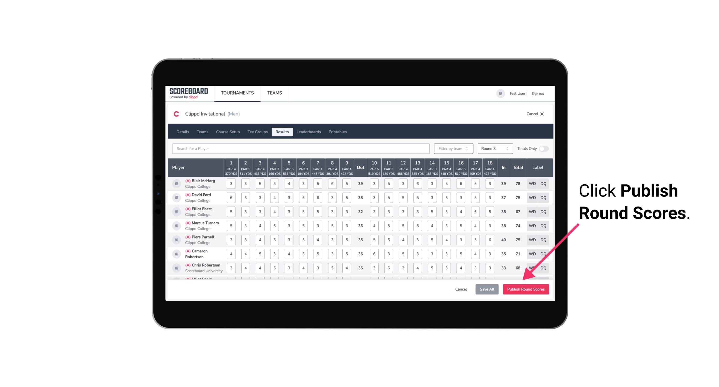The image size is (719, 387).
Task: Click the WD icon for Blair McHarg
Action: click(532, 184)
